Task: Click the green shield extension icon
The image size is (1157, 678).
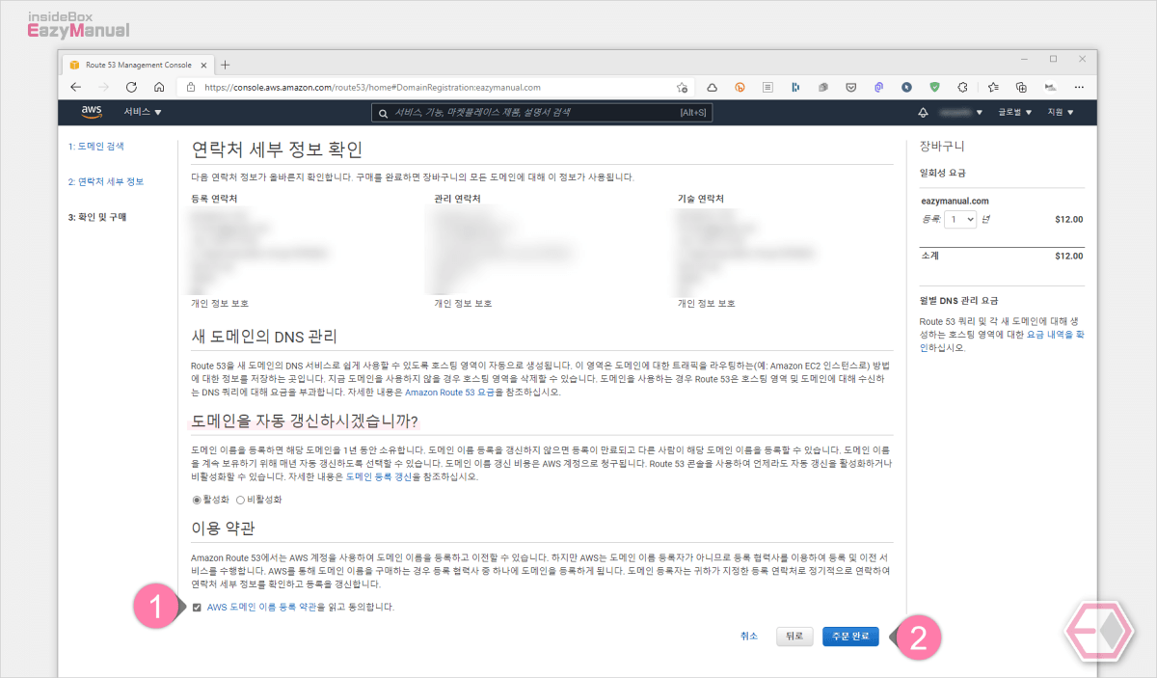Action: (934, 87)
